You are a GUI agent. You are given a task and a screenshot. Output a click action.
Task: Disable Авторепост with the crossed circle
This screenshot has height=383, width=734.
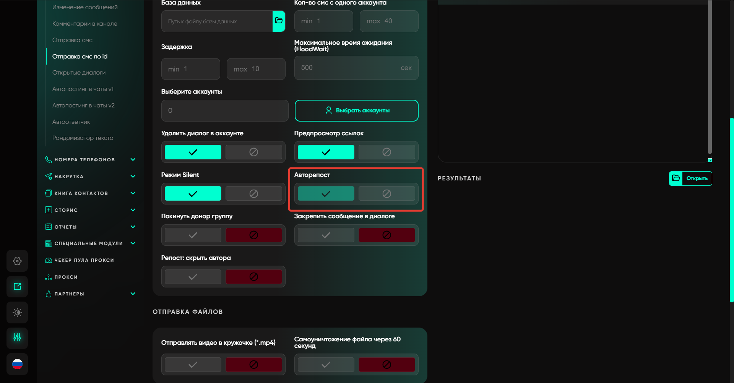pyautogui.click(x=386, y=194)
